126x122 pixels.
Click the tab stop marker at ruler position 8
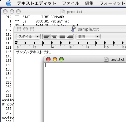[x=88, y=43]
